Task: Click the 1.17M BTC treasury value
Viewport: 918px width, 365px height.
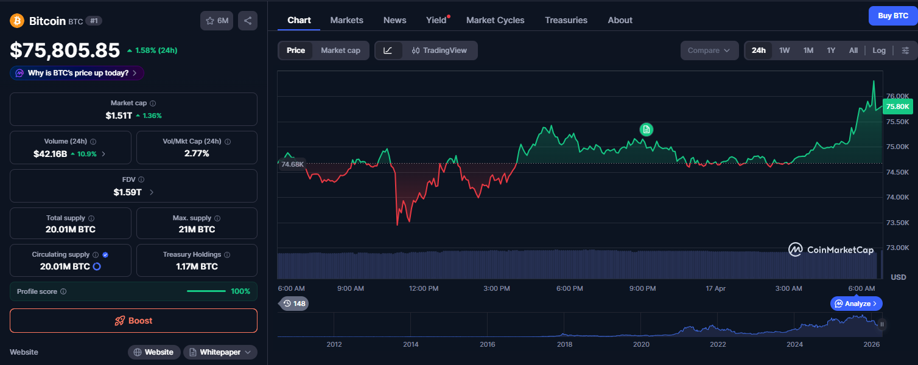Action: (x=197, y=266)
